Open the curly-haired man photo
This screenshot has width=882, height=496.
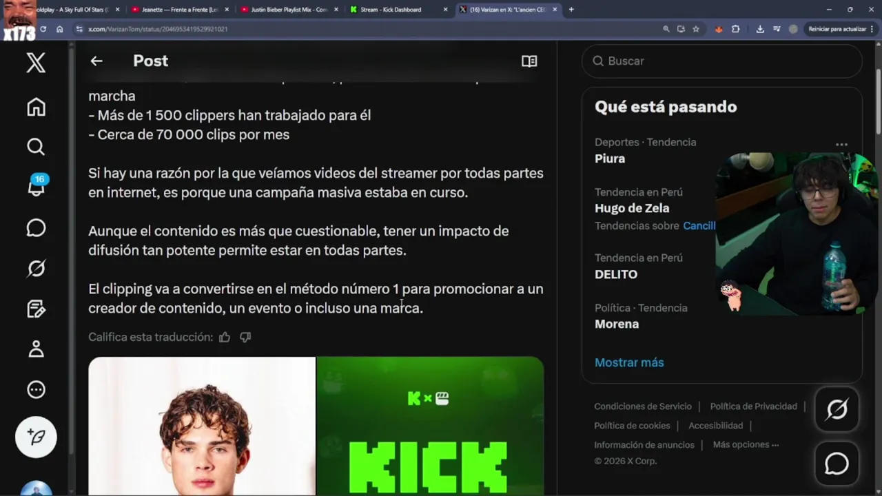(x=202, y=426)
